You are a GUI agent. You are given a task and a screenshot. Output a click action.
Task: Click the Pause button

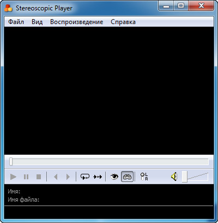pyautogui.click(x=26, y=177)
